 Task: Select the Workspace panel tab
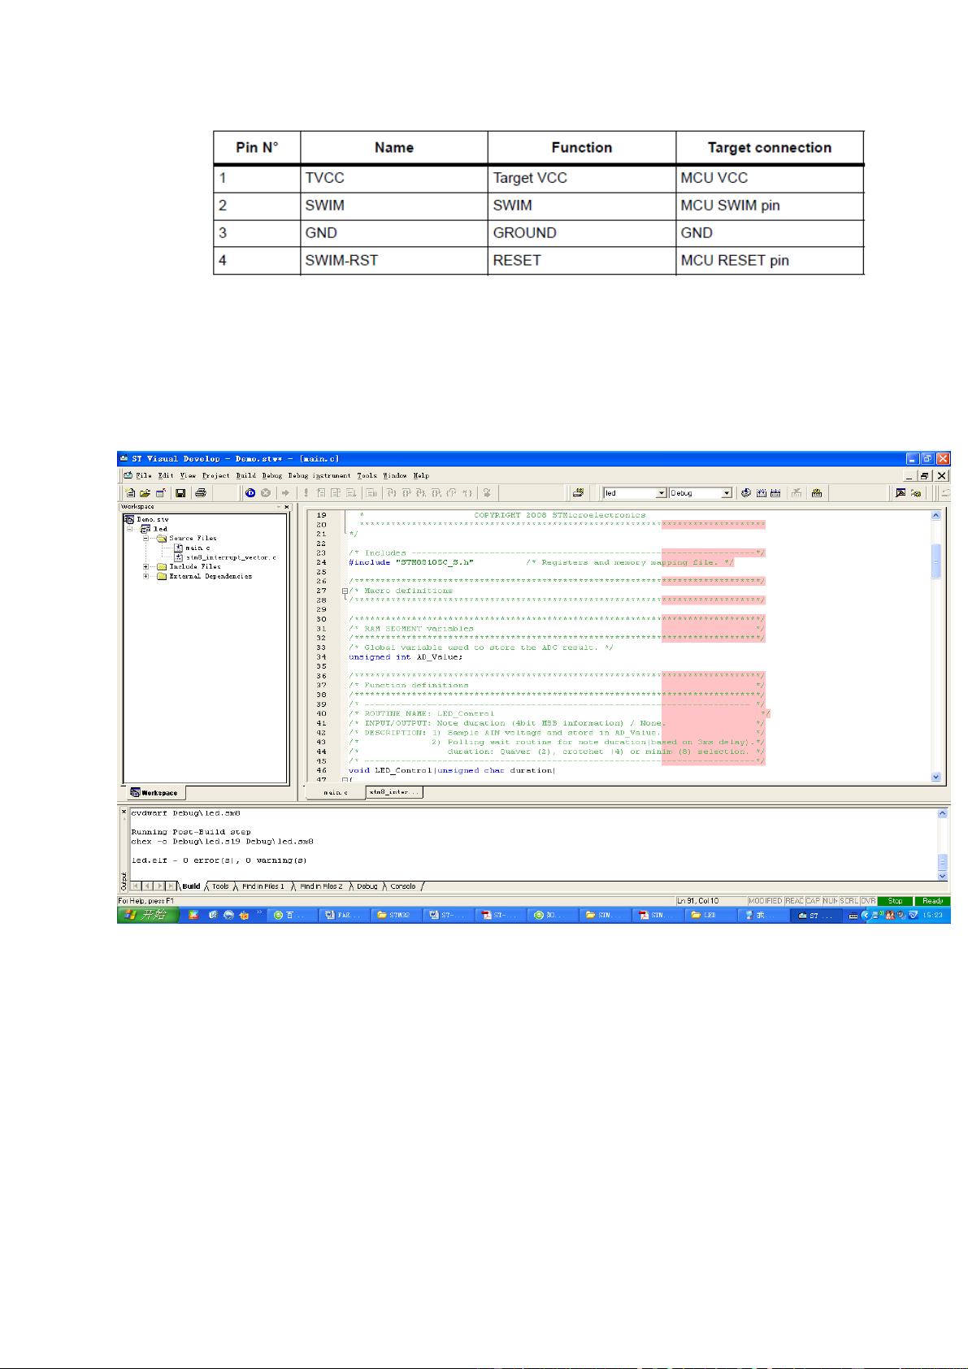[x=154, y=793]
